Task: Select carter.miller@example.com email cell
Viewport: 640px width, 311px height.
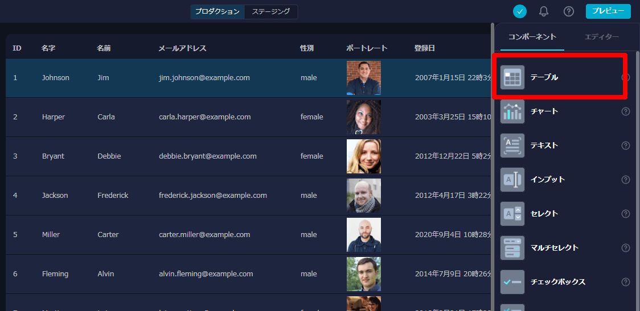Action: (204, 234)
